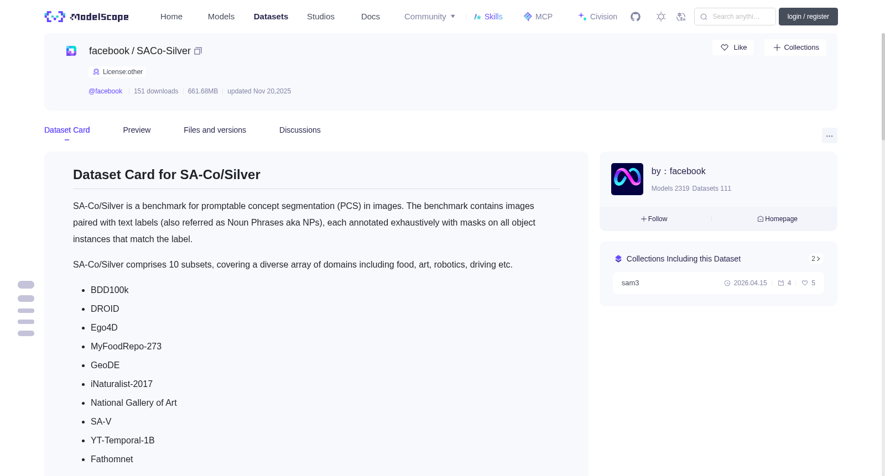Click the 'MyFoodRepo-273' list item
885x476 pixels.
(x=126, y=347)
